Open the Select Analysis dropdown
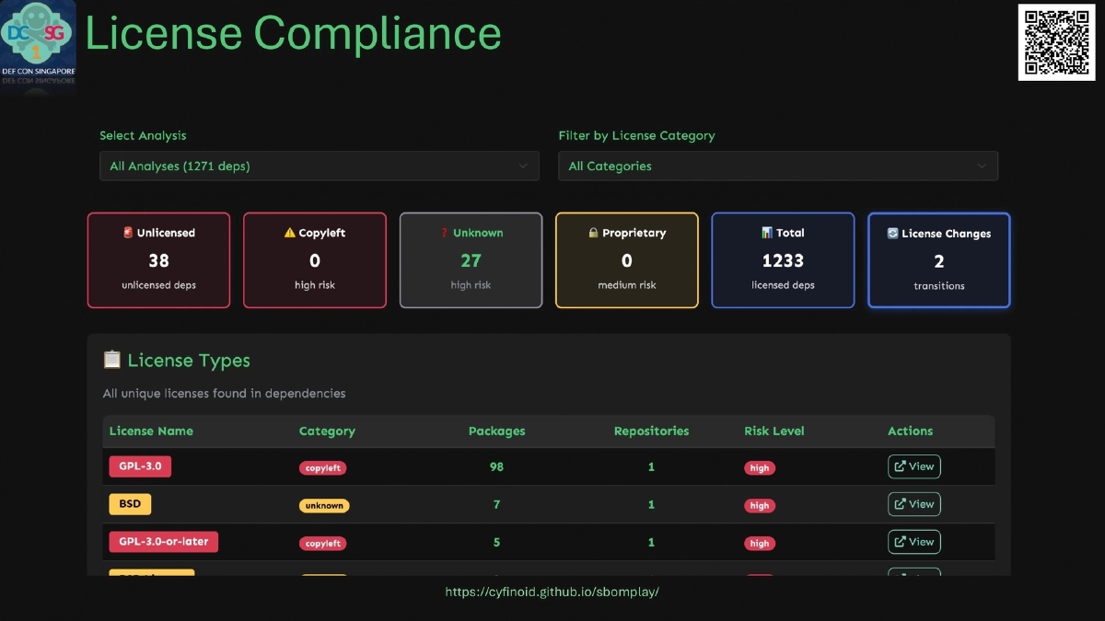The image size is (1105, 621). (319, 167)
